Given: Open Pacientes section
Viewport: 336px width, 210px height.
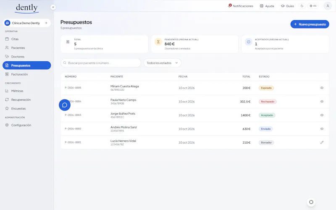Looking at the screenshot, I should point(27,48).
